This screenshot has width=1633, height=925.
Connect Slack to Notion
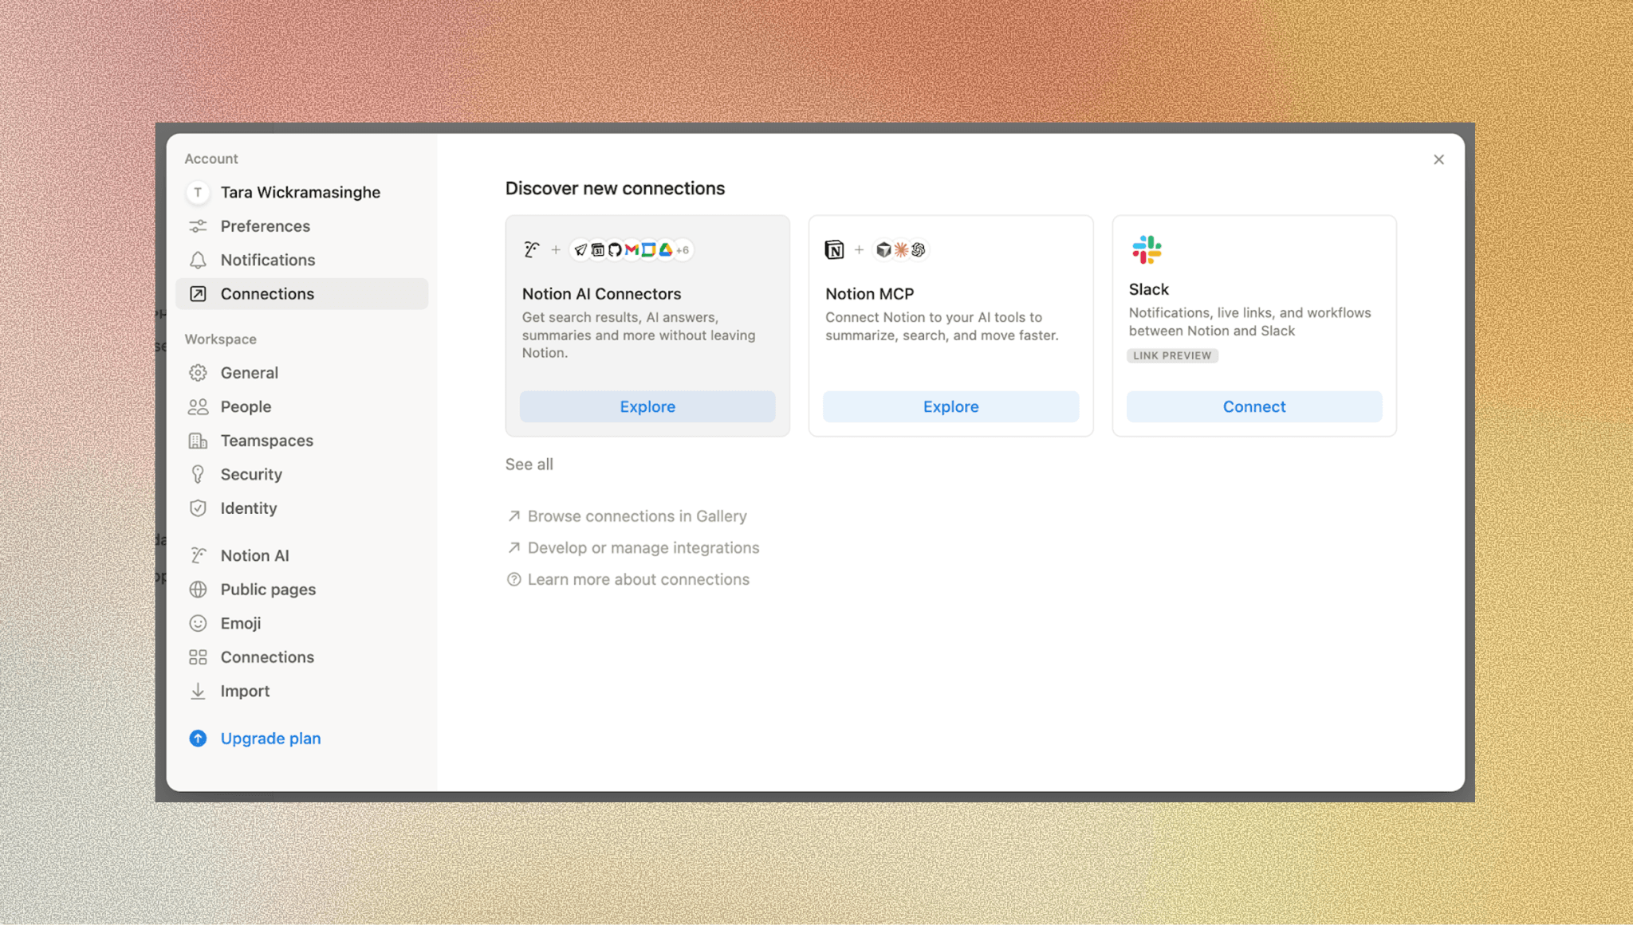click(x=1253, y=406)
